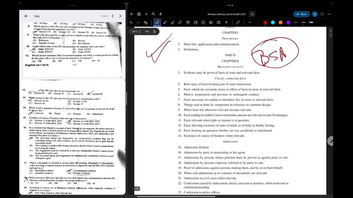353x198 pixels.
Task: Select the line 'Definitions.' in Chapter I
Action: click(191, 50)
